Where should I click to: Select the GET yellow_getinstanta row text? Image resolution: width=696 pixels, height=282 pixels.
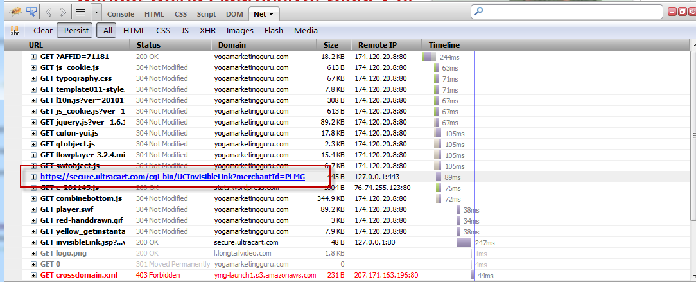[83, 231]
